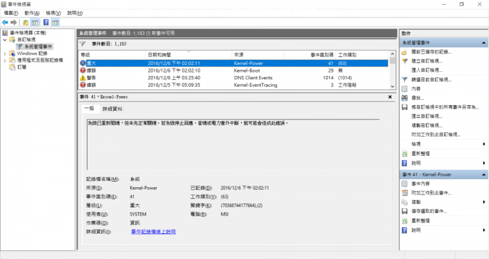Click event list scrollbar up arrow
This screenshot has height=259, width=489.
pyautogui.click(x=393, y=54)
